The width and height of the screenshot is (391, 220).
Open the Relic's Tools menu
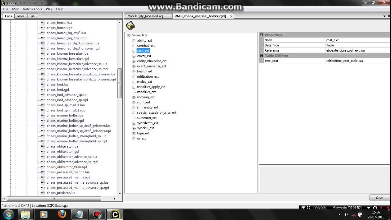pyautogui.click(x=32, y=9)
